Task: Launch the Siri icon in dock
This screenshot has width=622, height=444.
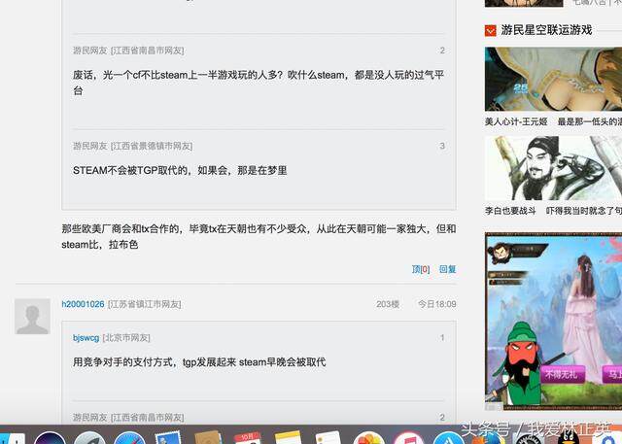Action: (50, 437)
